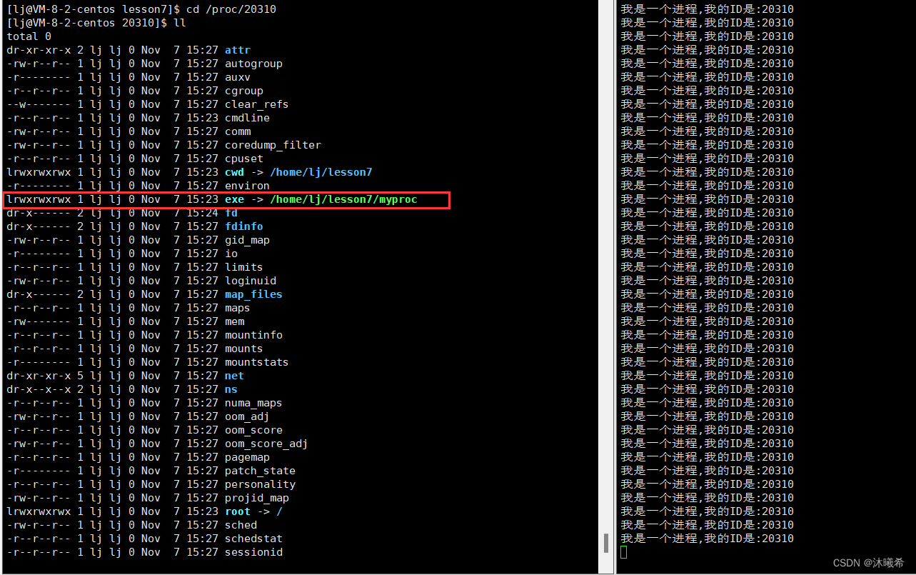
Task: Click the 'gid_map' file name
Action: coord(247,240)
